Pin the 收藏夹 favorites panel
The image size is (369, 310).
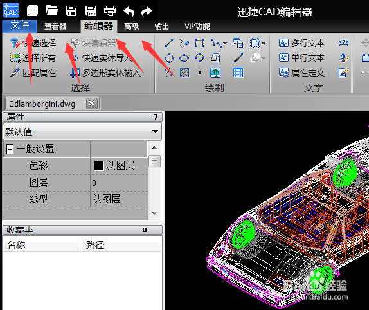click(145, 230)
